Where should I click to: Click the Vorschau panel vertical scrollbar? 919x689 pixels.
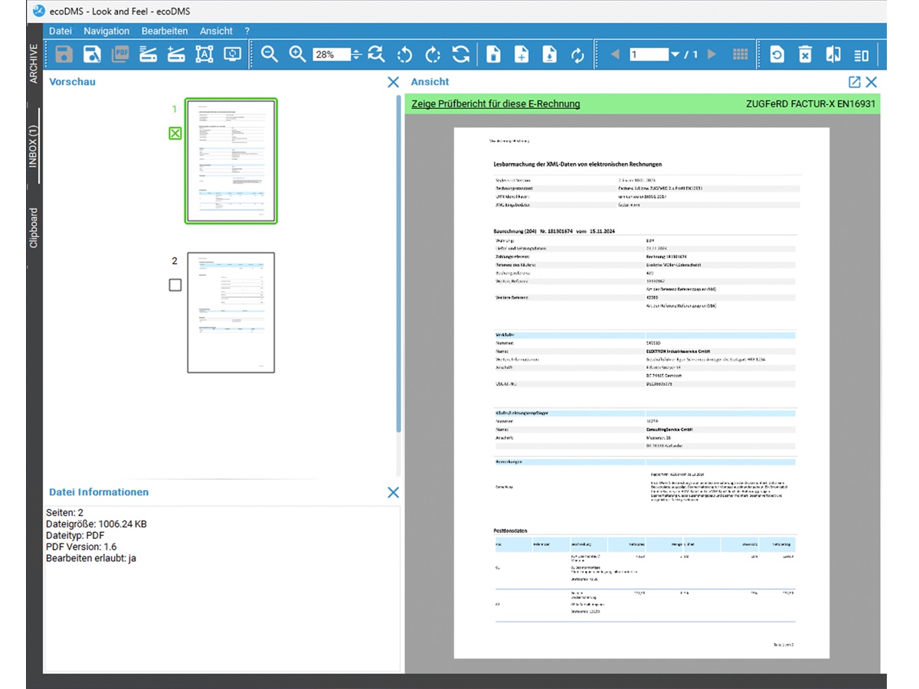click(x=398, y=260)
